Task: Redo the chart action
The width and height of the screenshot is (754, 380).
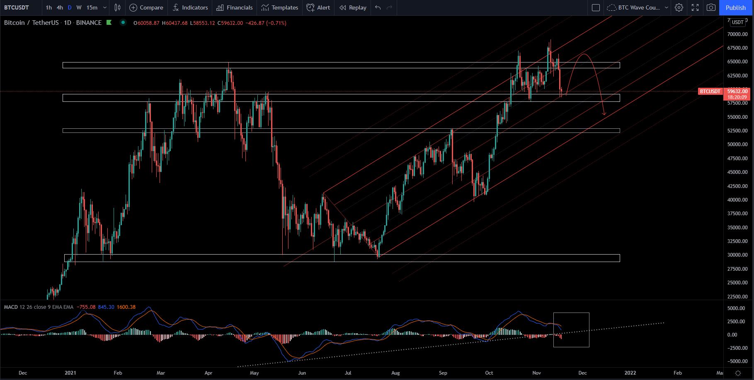Action: (x=389, y=7)
